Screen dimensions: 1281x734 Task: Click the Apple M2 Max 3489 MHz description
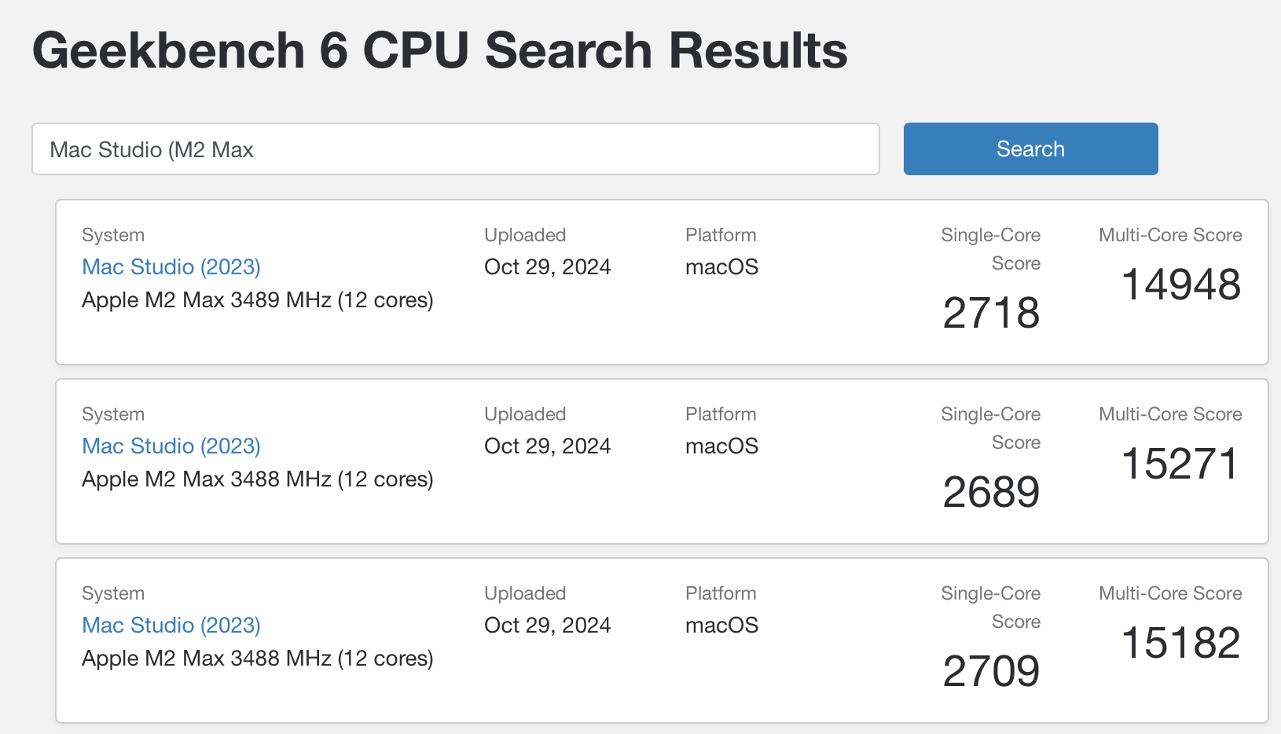tap(257, 299)
